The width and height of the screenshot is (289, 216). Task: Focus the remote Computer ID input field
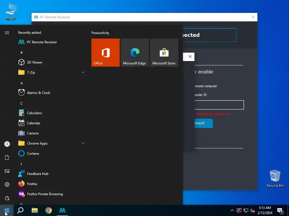219,105
